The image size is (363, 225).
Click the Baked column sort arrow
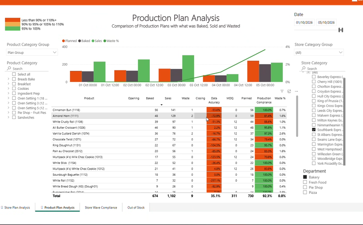pyautogui.click(x=162, y=105)
